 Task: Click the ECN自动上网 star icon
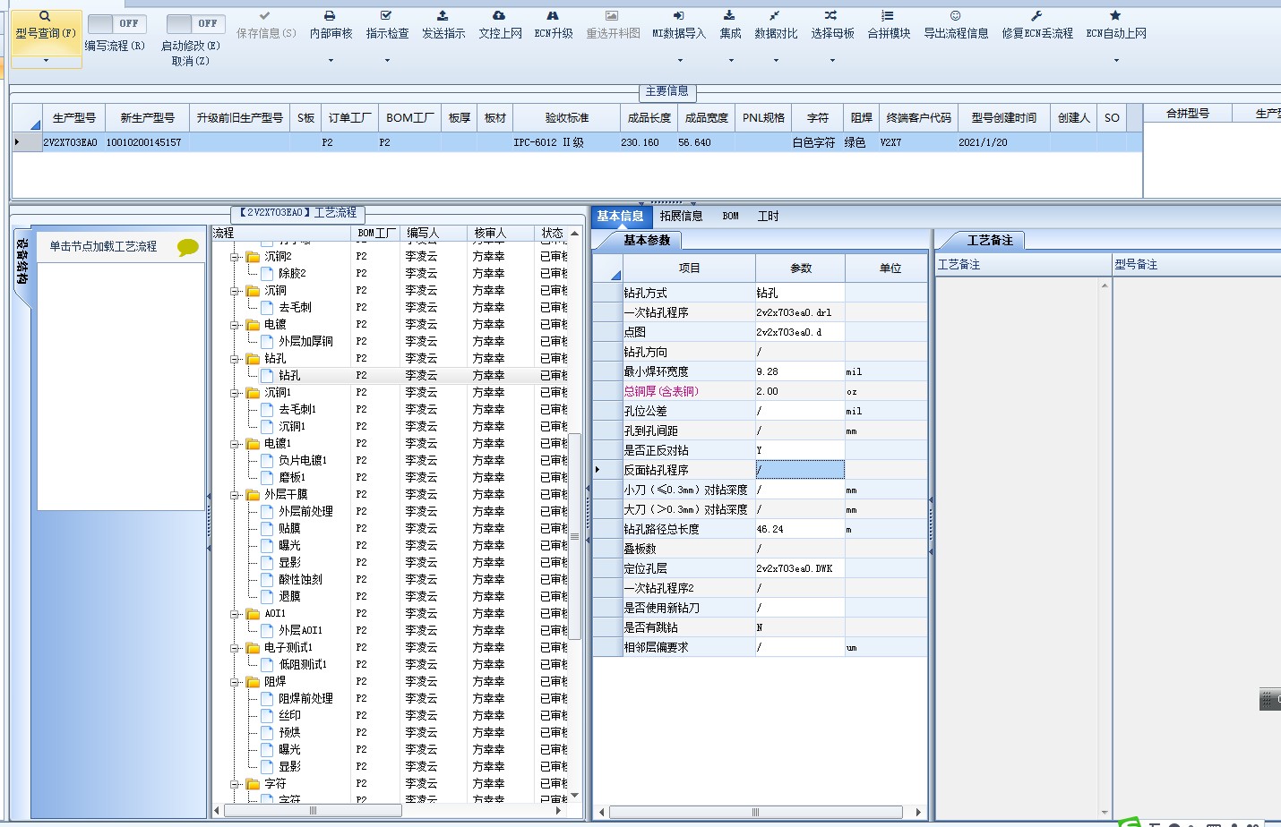click(1115, 16)
